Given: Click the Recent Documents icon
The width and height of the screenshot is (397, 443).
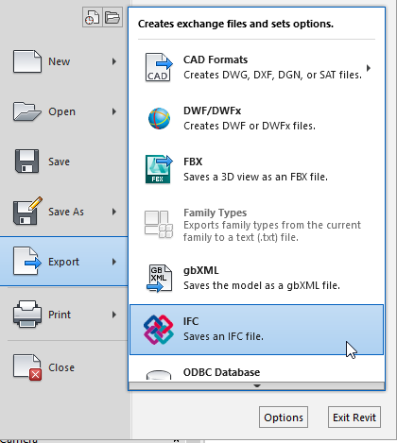Looking at the screenshot, I should [x=93, y=17].
